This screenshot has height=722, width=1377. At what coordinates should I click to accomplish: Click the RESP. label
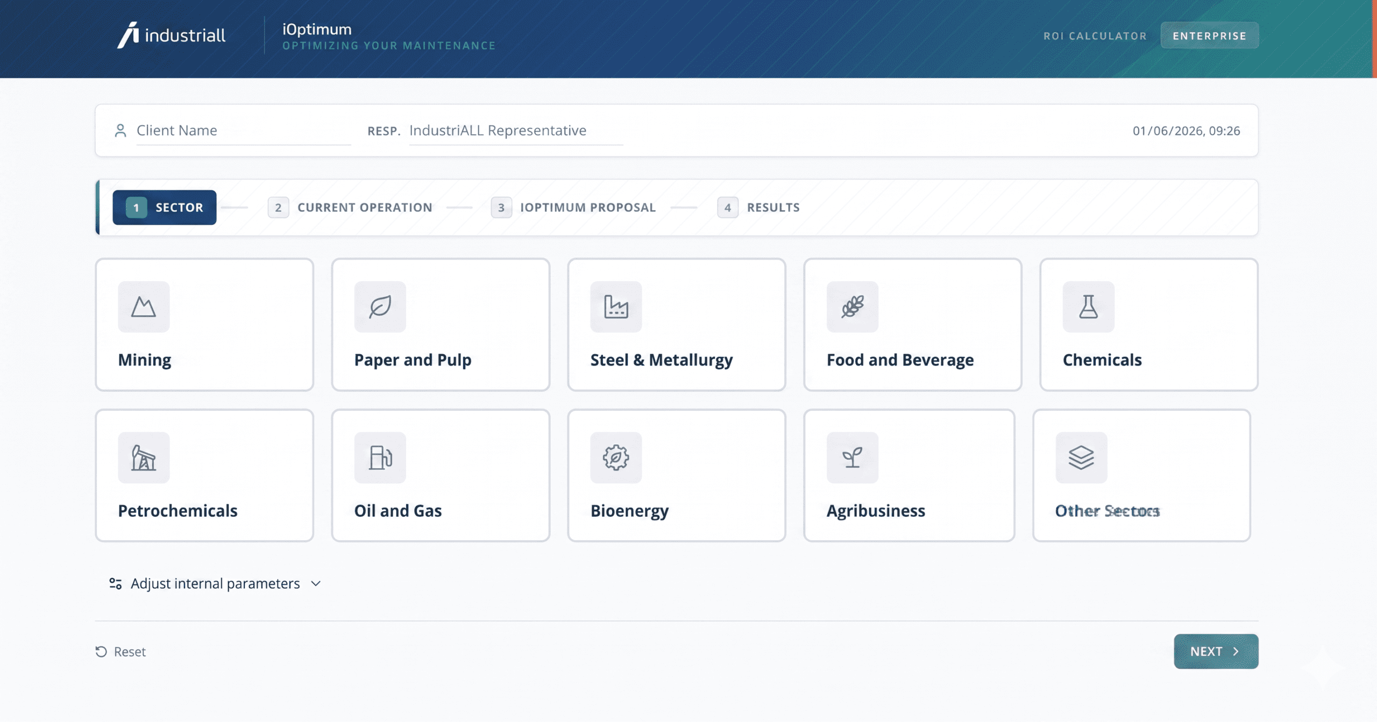[x=384, y=131]
